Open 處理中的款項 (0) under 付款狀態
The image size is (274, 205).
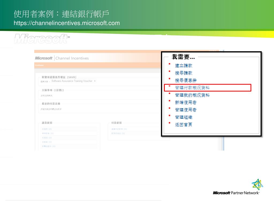pos(119,129)
